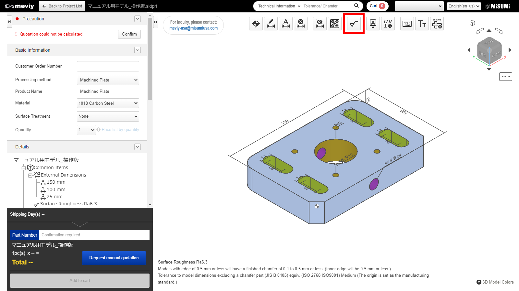Click the up triangle above view cube
Viewport: 519px width, 291px height.
pyautogui.click(x=489, y=30)
